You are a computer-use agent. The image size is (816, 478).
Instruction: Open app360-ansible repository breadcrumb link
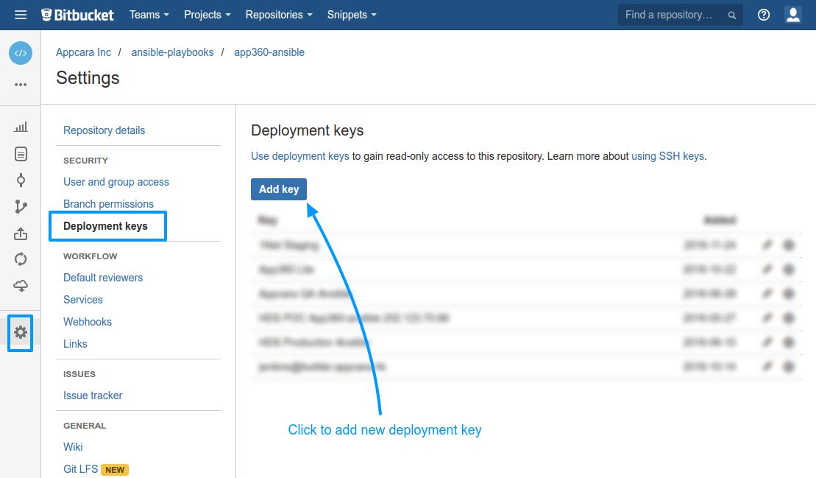pyautogui.click(x=269, y=52)
